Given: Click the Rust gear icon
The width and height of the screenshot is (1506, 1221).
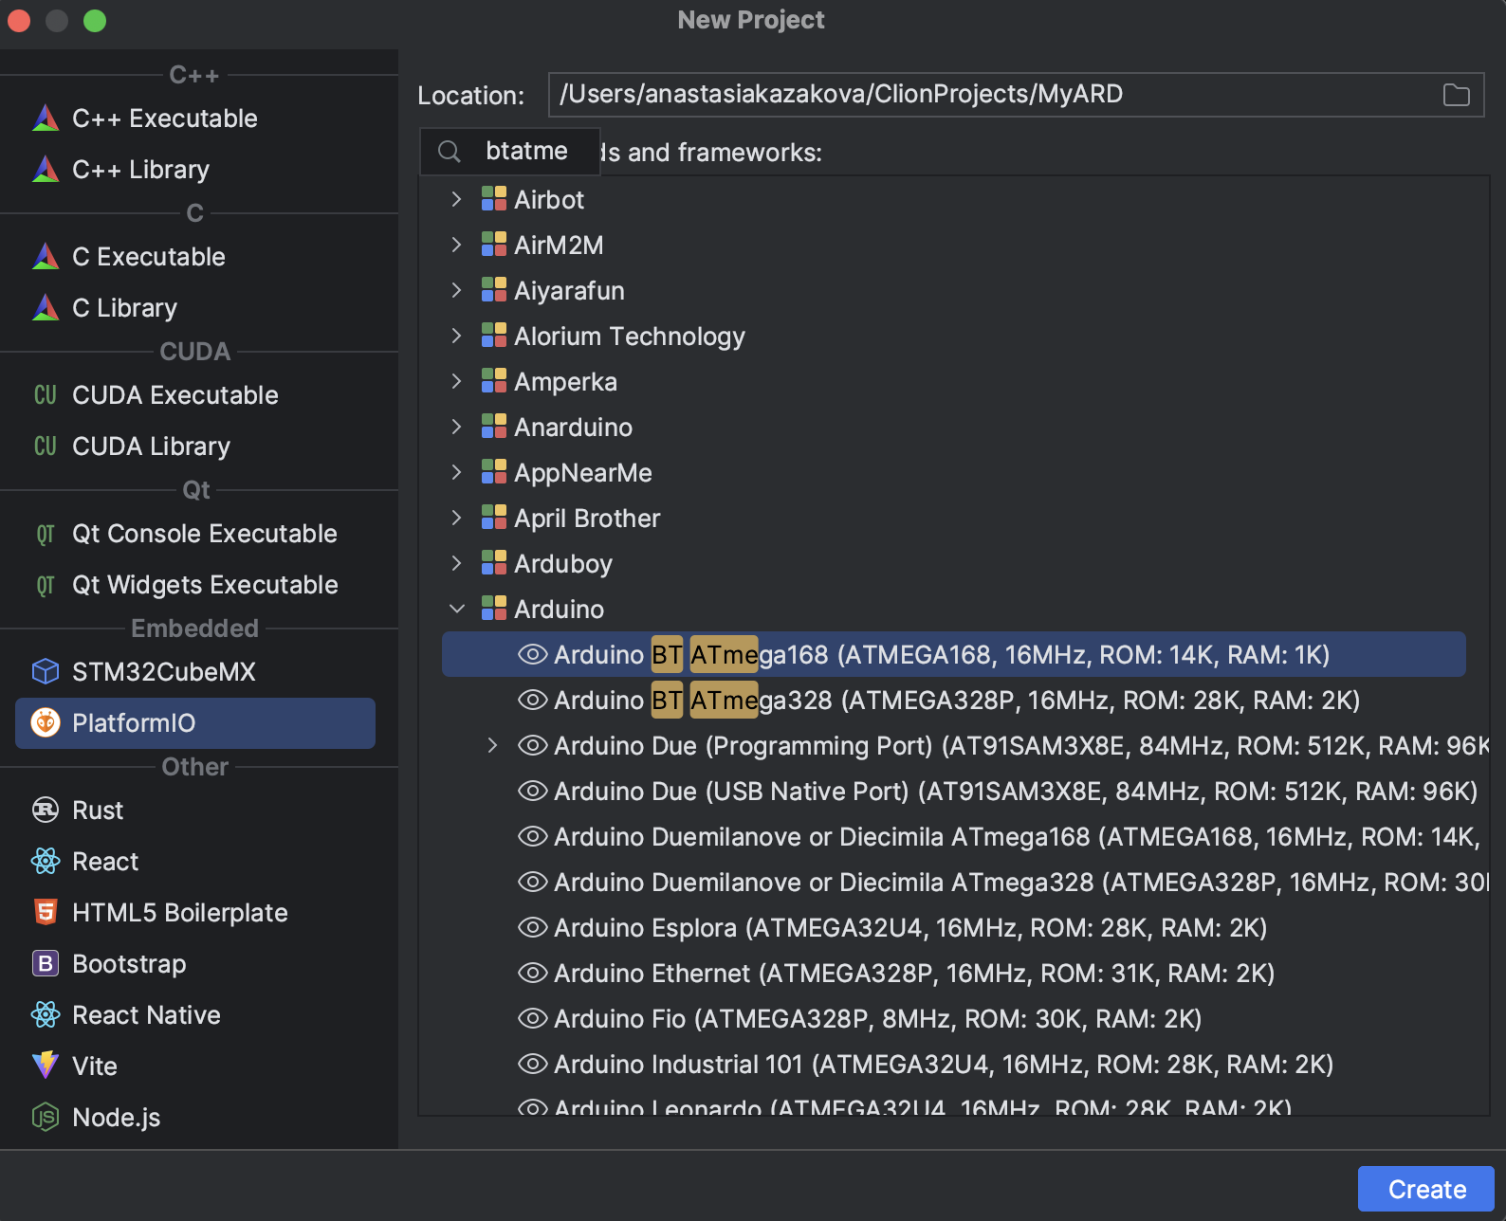Looking at the screenshot, I should [46, 811].
